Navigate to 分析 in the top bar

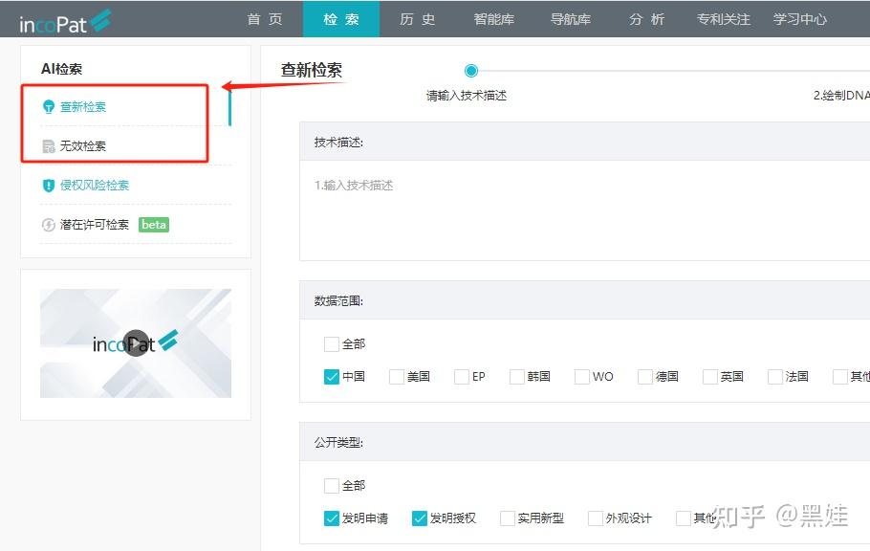pos(646,18)
